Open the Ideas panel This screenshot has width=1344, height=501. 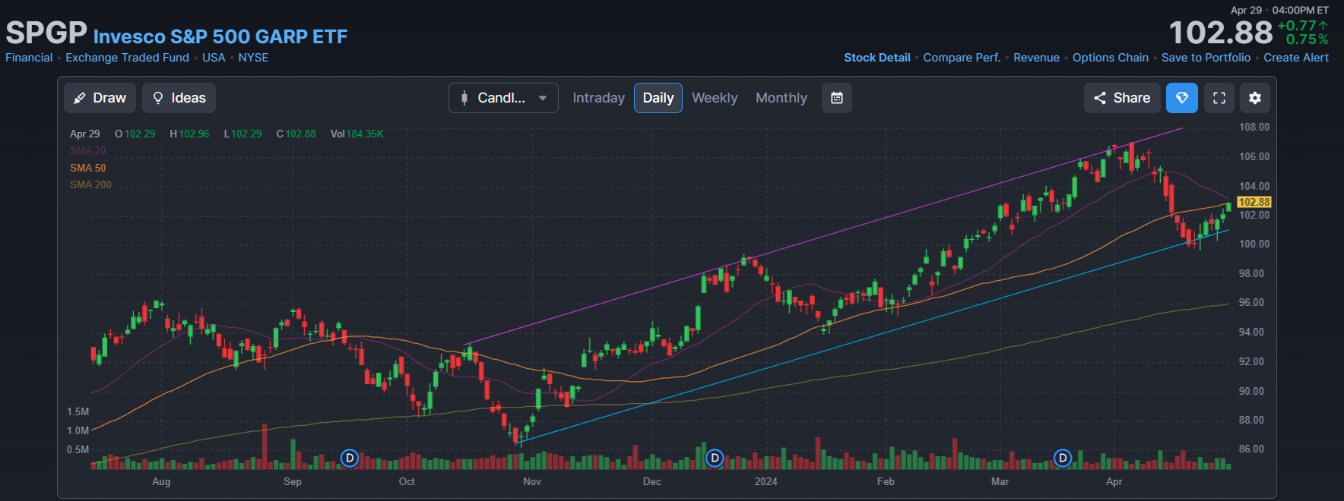point(179,98)
